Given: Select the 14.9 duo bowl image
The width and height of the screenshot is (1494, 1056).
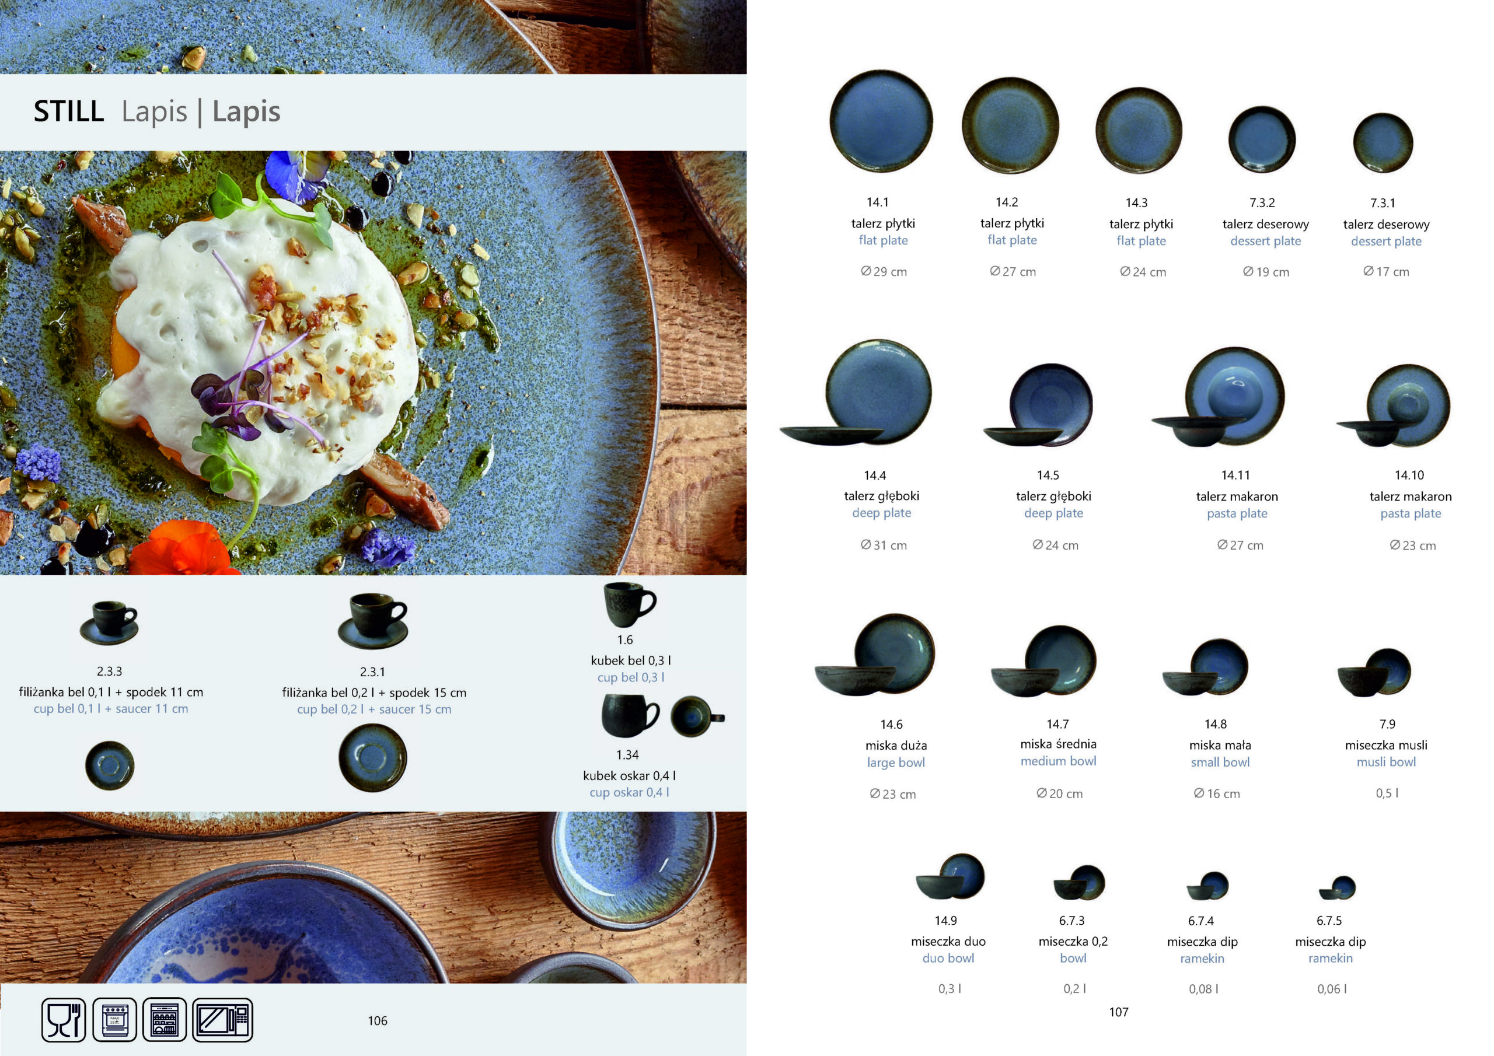Looking at the screenshot, I should 950,876.
